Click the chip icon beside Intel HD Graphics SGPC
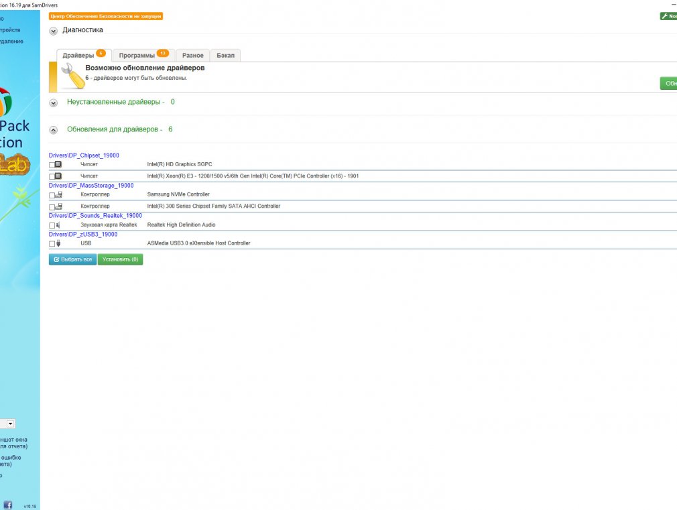The image size is (677, 510). [58, 165]
